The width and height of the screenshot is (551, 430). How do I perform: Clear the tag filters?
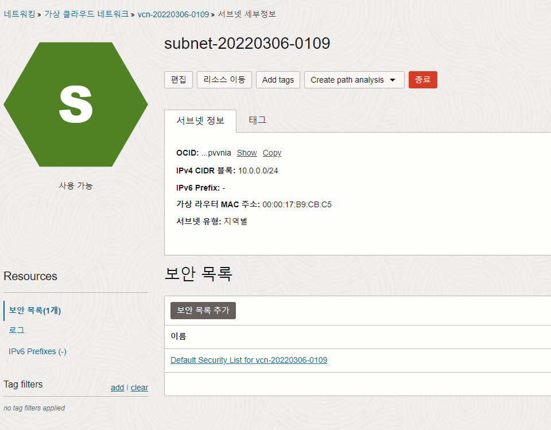pyautogui.click(x=139, y=388)
